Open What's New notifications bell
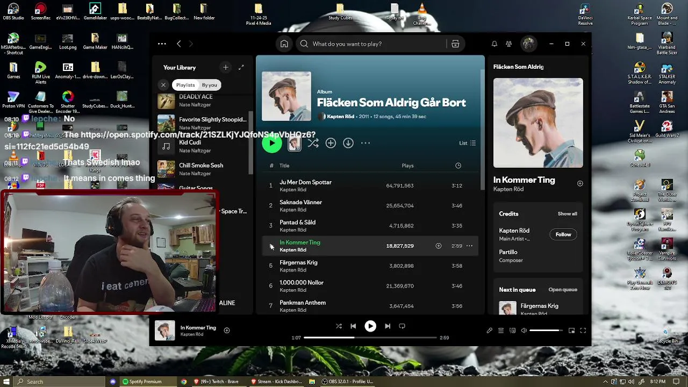 [494, 44]
